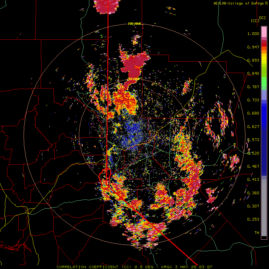The image size is (269, 269).
Task: Select the 0.413 scale value
Action: [x=253, y=180]
